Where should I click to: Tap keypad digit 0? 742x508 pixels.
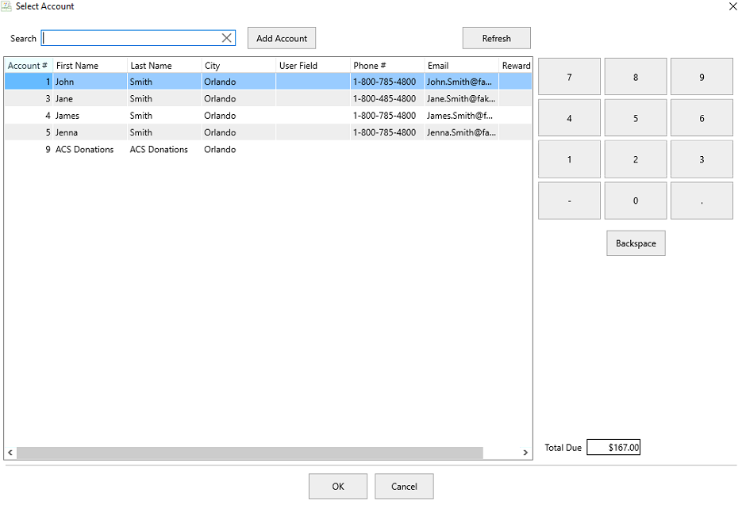tap(636, 201)
